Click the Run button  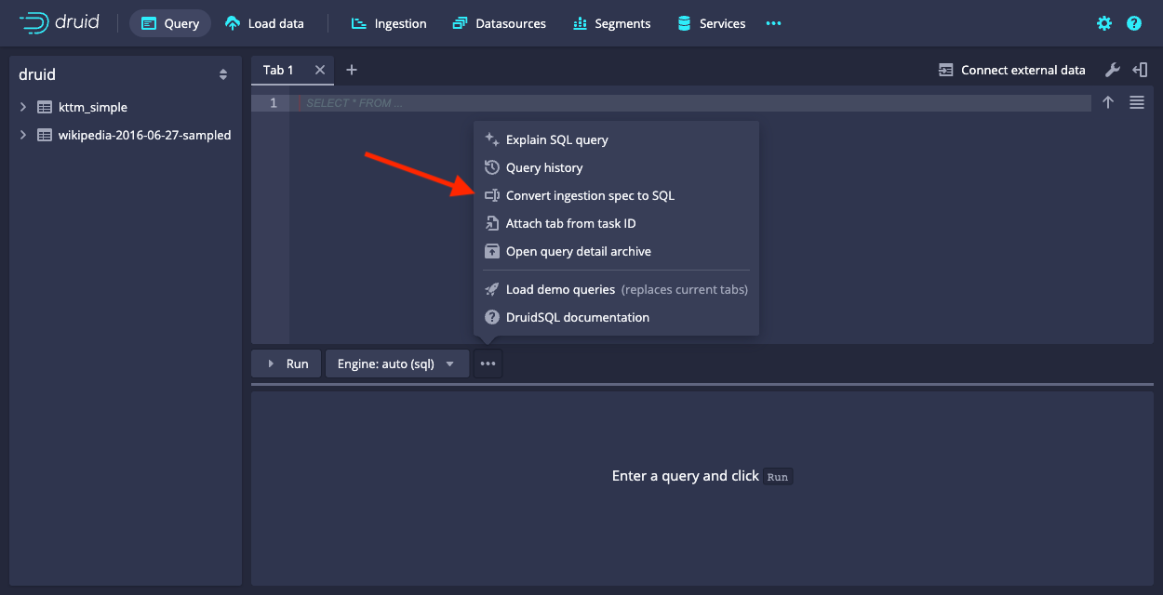pyautogui.click(x=286, y=364)
